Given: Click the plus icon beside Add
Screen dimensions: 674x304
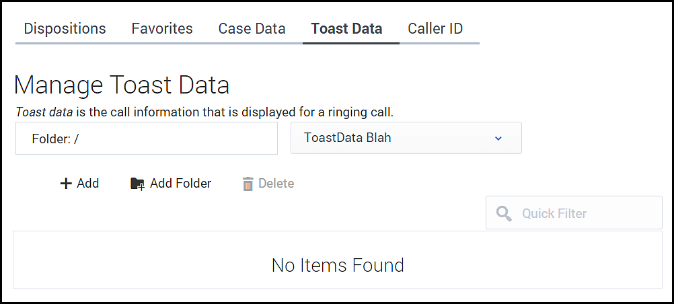Looking at the screenshot, I should click(66, 184).
